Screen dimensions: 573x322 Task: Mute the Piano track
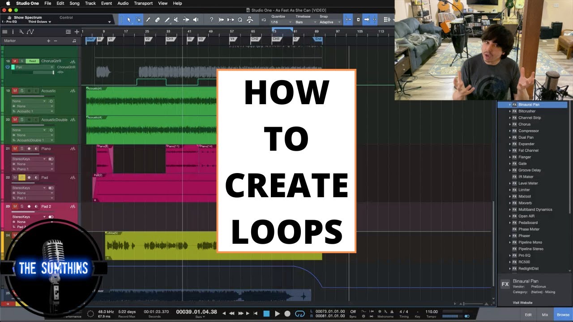[15, 148]
